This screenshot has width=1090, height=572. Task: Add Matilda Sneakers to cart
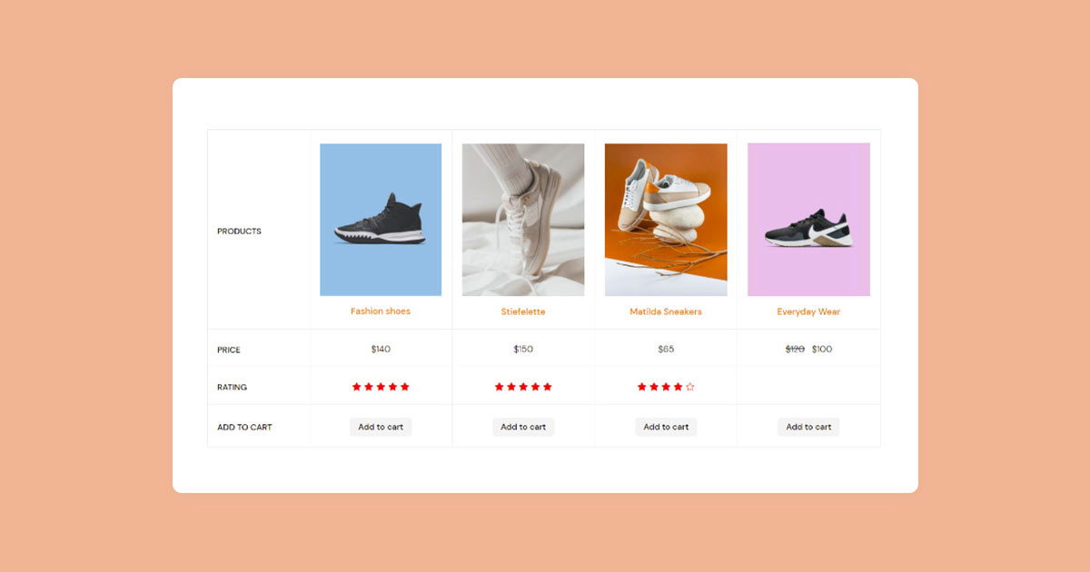pos(666,427)
